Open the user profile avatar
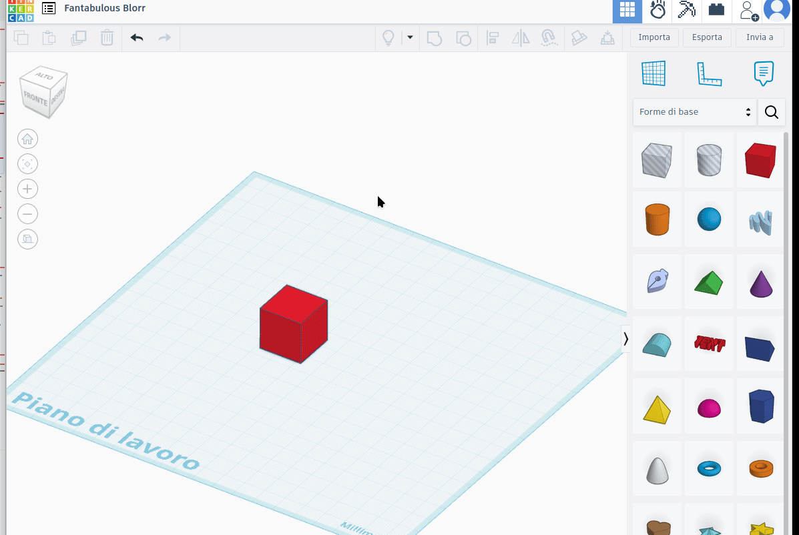 (x=776, y=9)
